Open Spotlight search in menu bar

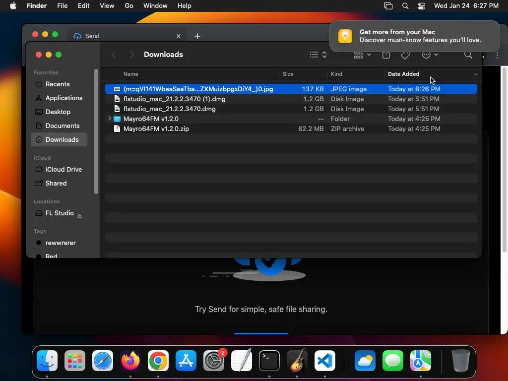tap(405, 6)
